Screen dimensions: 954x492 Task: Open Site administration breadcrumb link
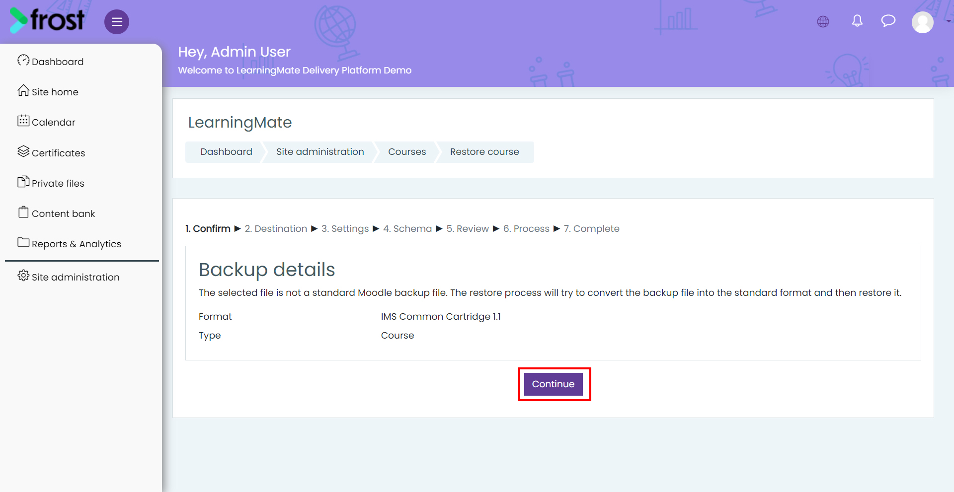(x=320, y=152)
